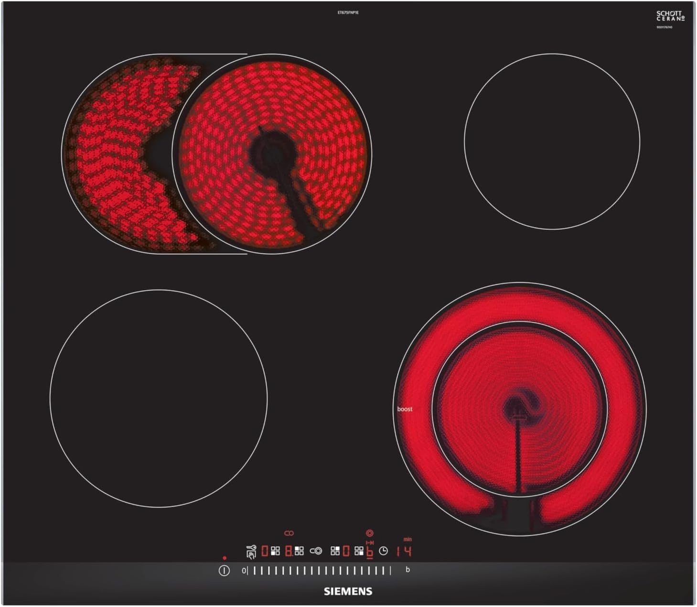Select the front-left cooking zone selector
Screen dimensions: 697x607
point(275,552)
